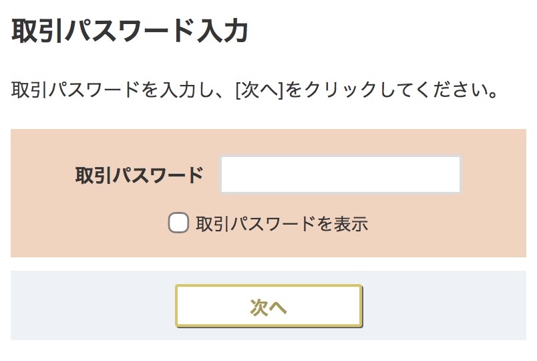The width and height of the screenshot is (537, 361).
Task: Click the 取引パスワード入力 page heading
Action: [130, 31]
